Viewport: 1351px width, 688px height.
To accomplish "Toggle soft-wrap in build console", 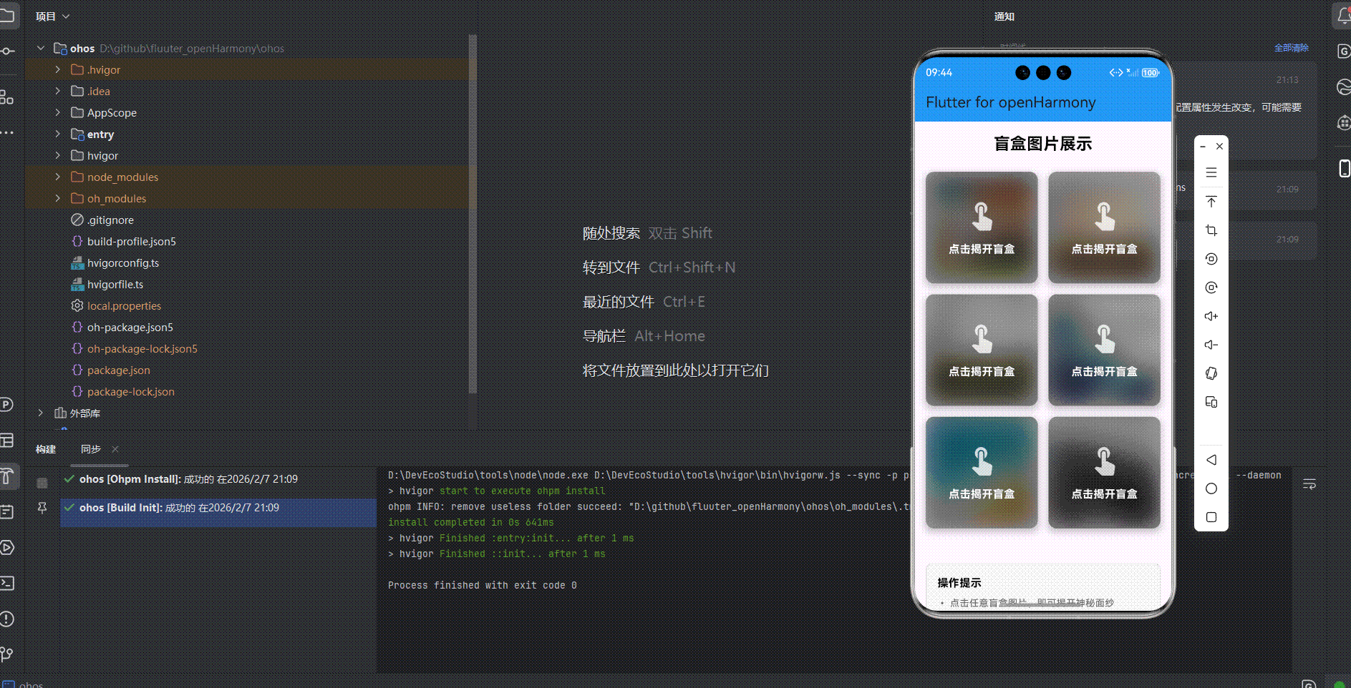I will click(x=1309, y=484).
